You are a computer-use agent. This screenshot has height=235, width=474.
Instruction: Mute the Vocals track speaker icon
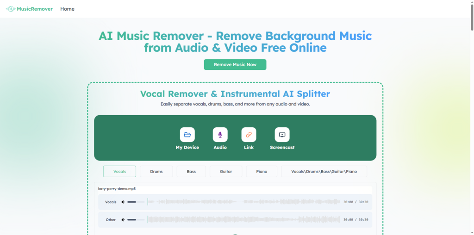123,202
